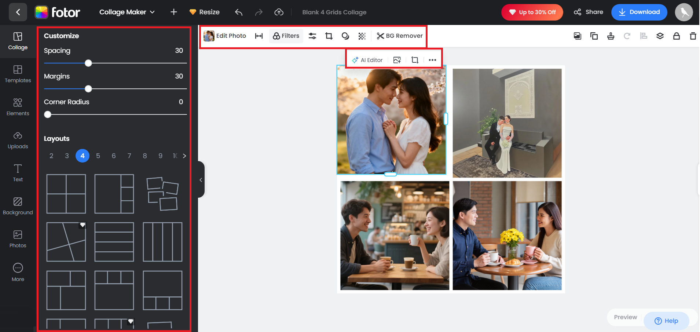
Task: Duplicate the selected image
Action: pos(594,36)
